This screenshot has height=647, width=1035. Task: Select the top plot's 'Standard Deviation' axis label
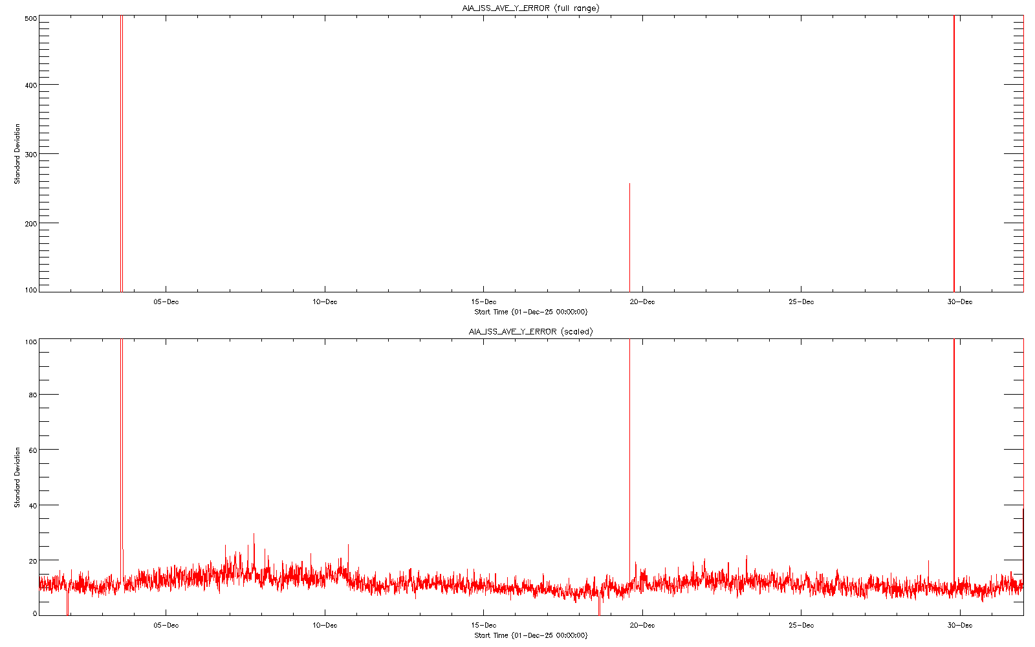(x=17, y=154)
